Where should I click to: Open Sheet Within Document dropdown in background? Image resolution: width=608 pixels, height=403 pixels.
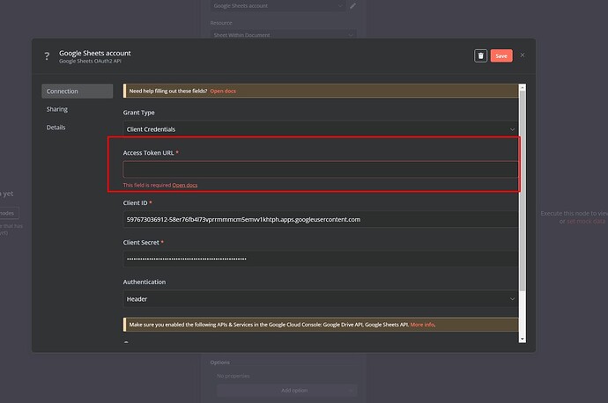pos(283,35)
